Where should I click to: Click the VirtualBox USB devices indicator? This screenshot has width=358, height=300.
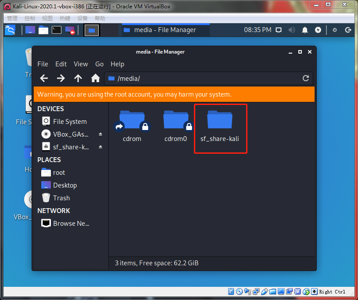coord(265,292)
